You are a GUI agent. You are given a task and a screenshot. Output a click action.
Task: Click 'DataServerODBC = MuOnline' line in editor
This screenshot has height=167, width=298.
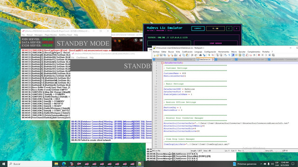point(179,89)
